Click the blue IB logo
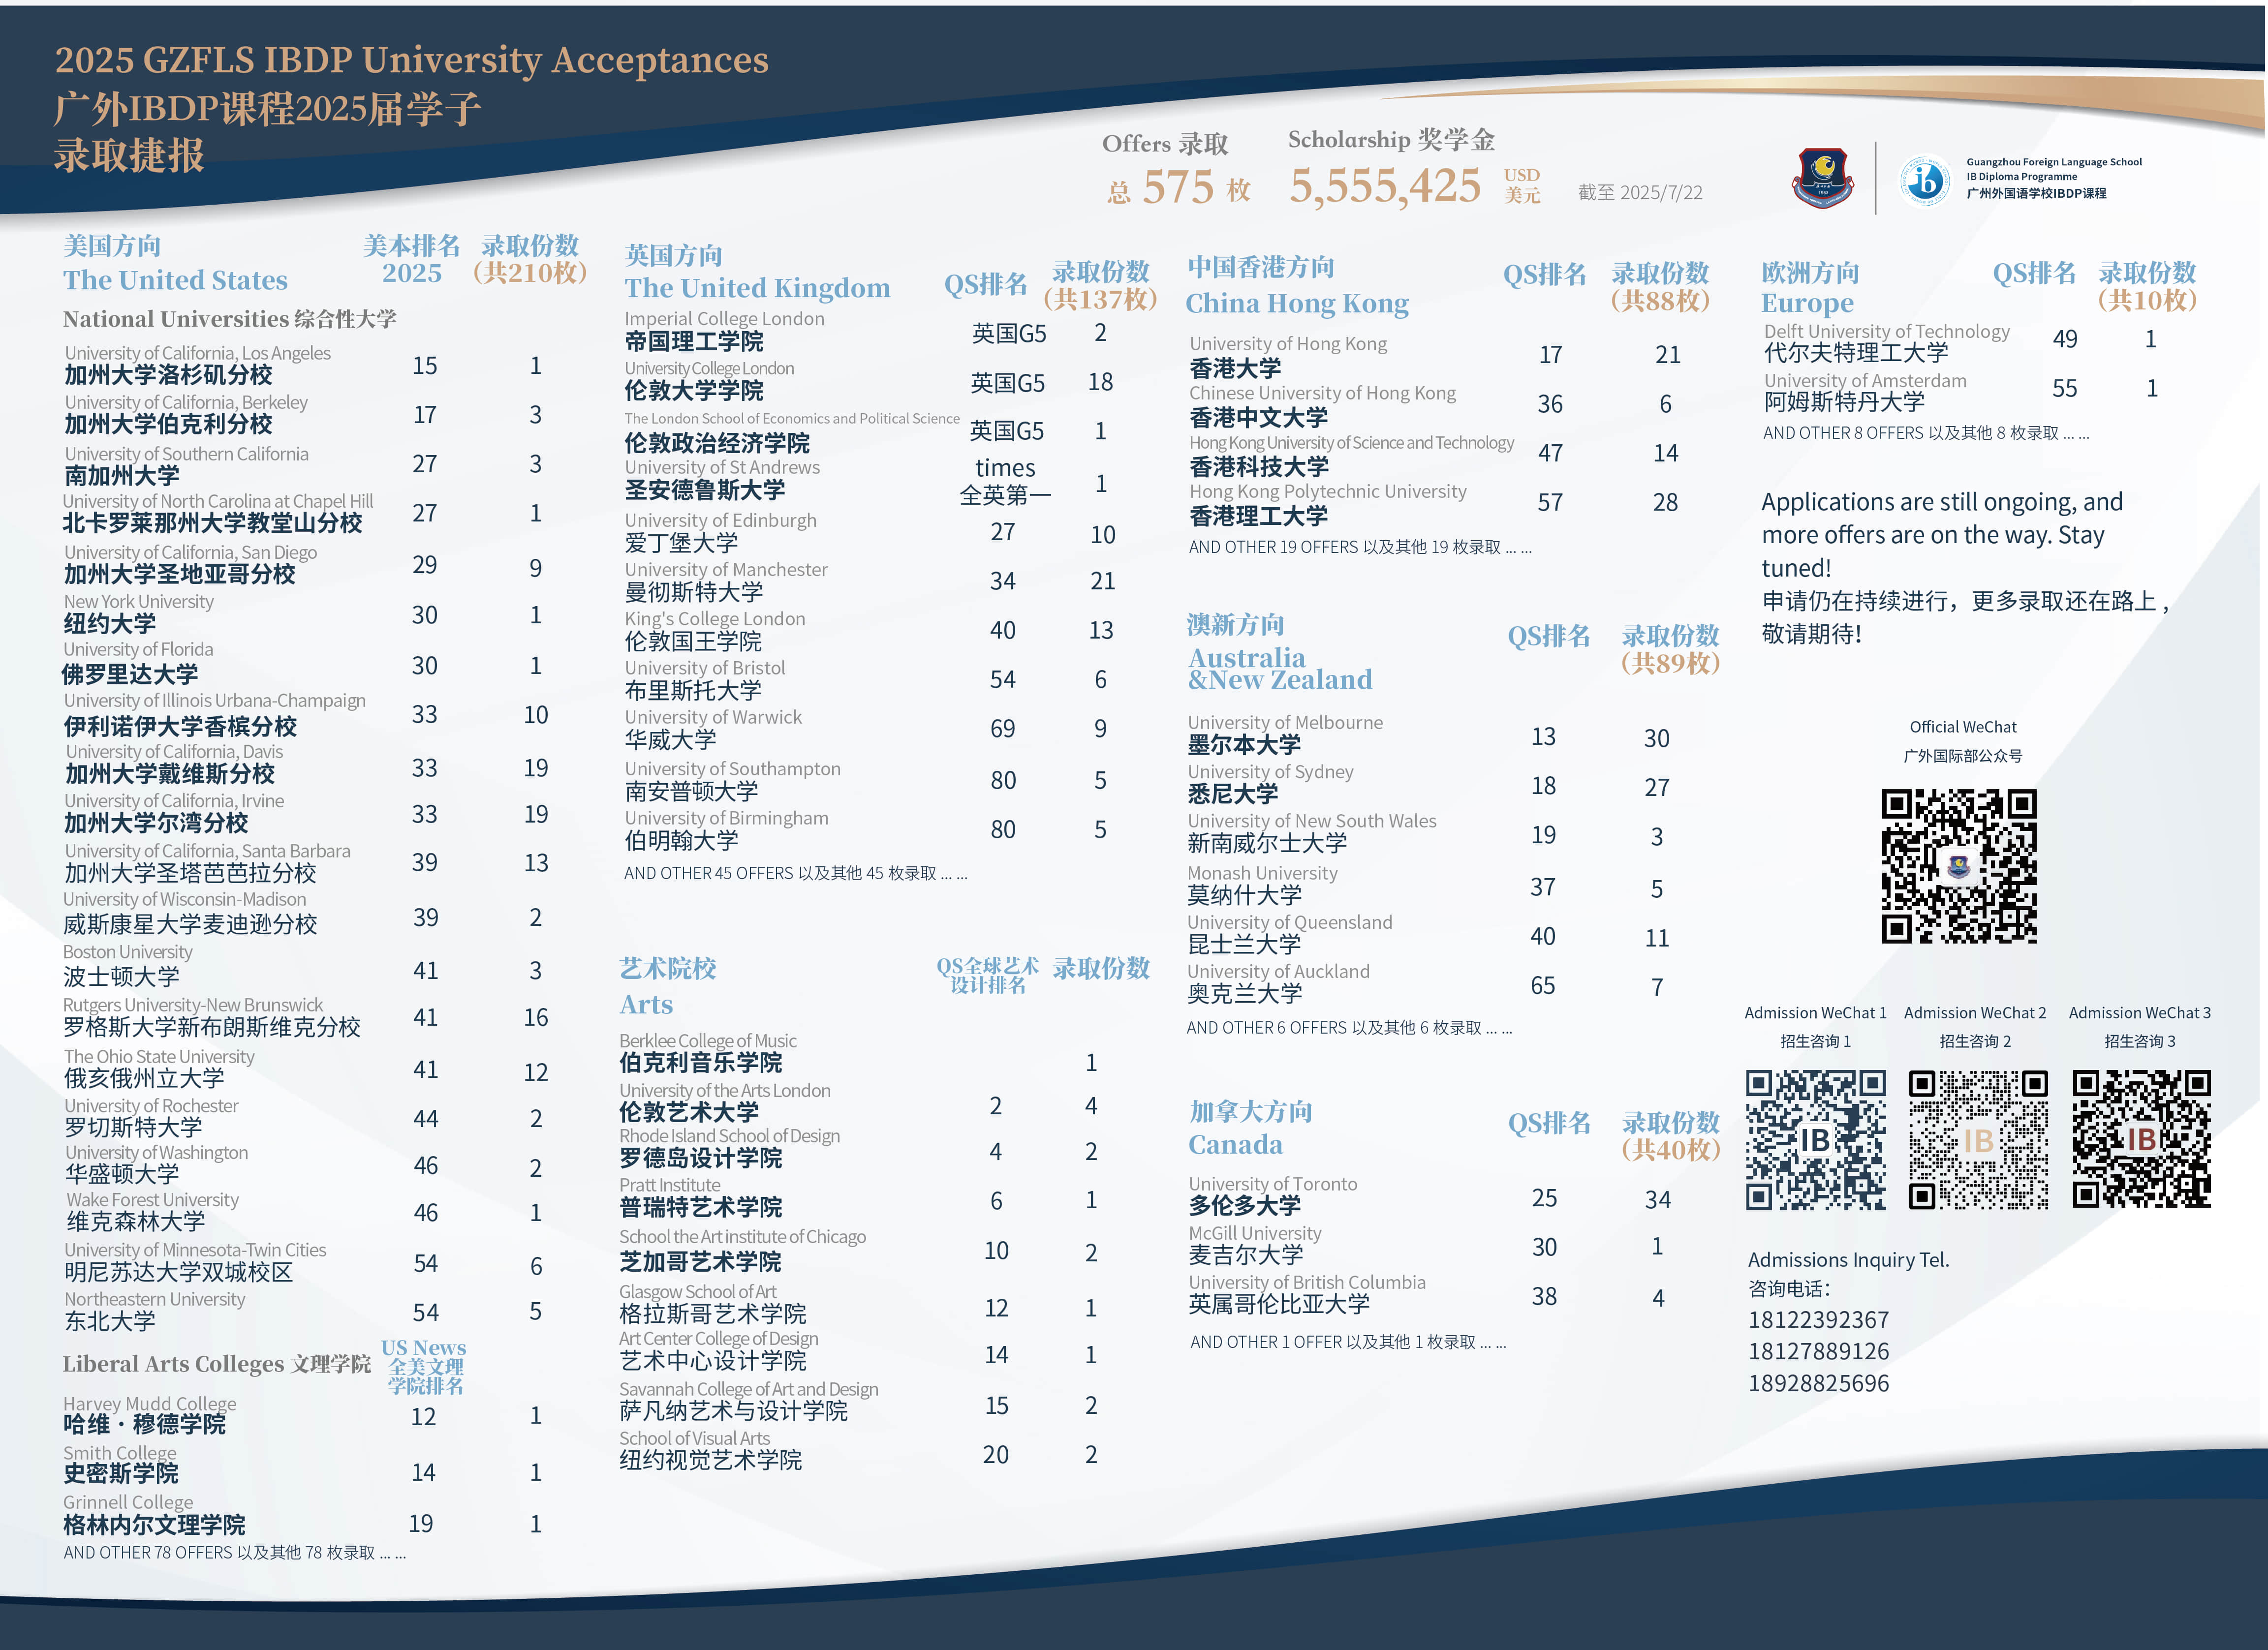 1925,180
